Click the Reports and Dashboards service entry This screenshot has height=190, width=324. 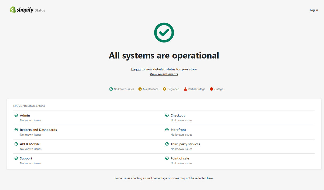click(x=38, y=129)
